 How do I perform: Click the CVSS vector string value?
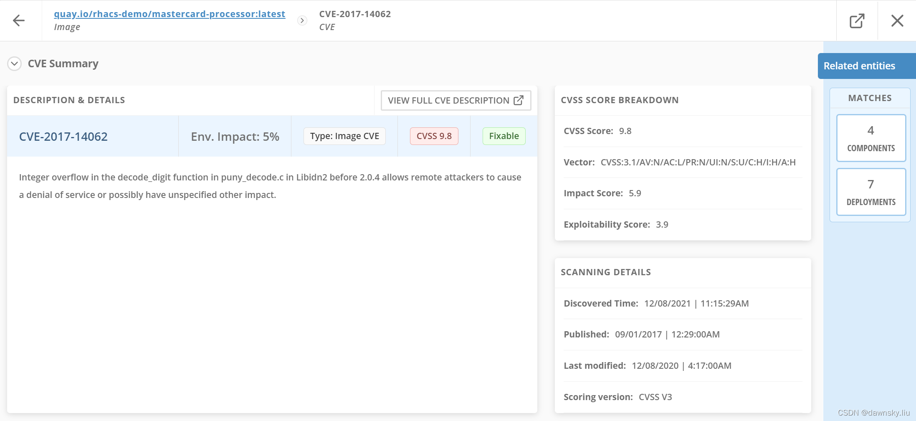pyautogui.click(x=698, y=162)
